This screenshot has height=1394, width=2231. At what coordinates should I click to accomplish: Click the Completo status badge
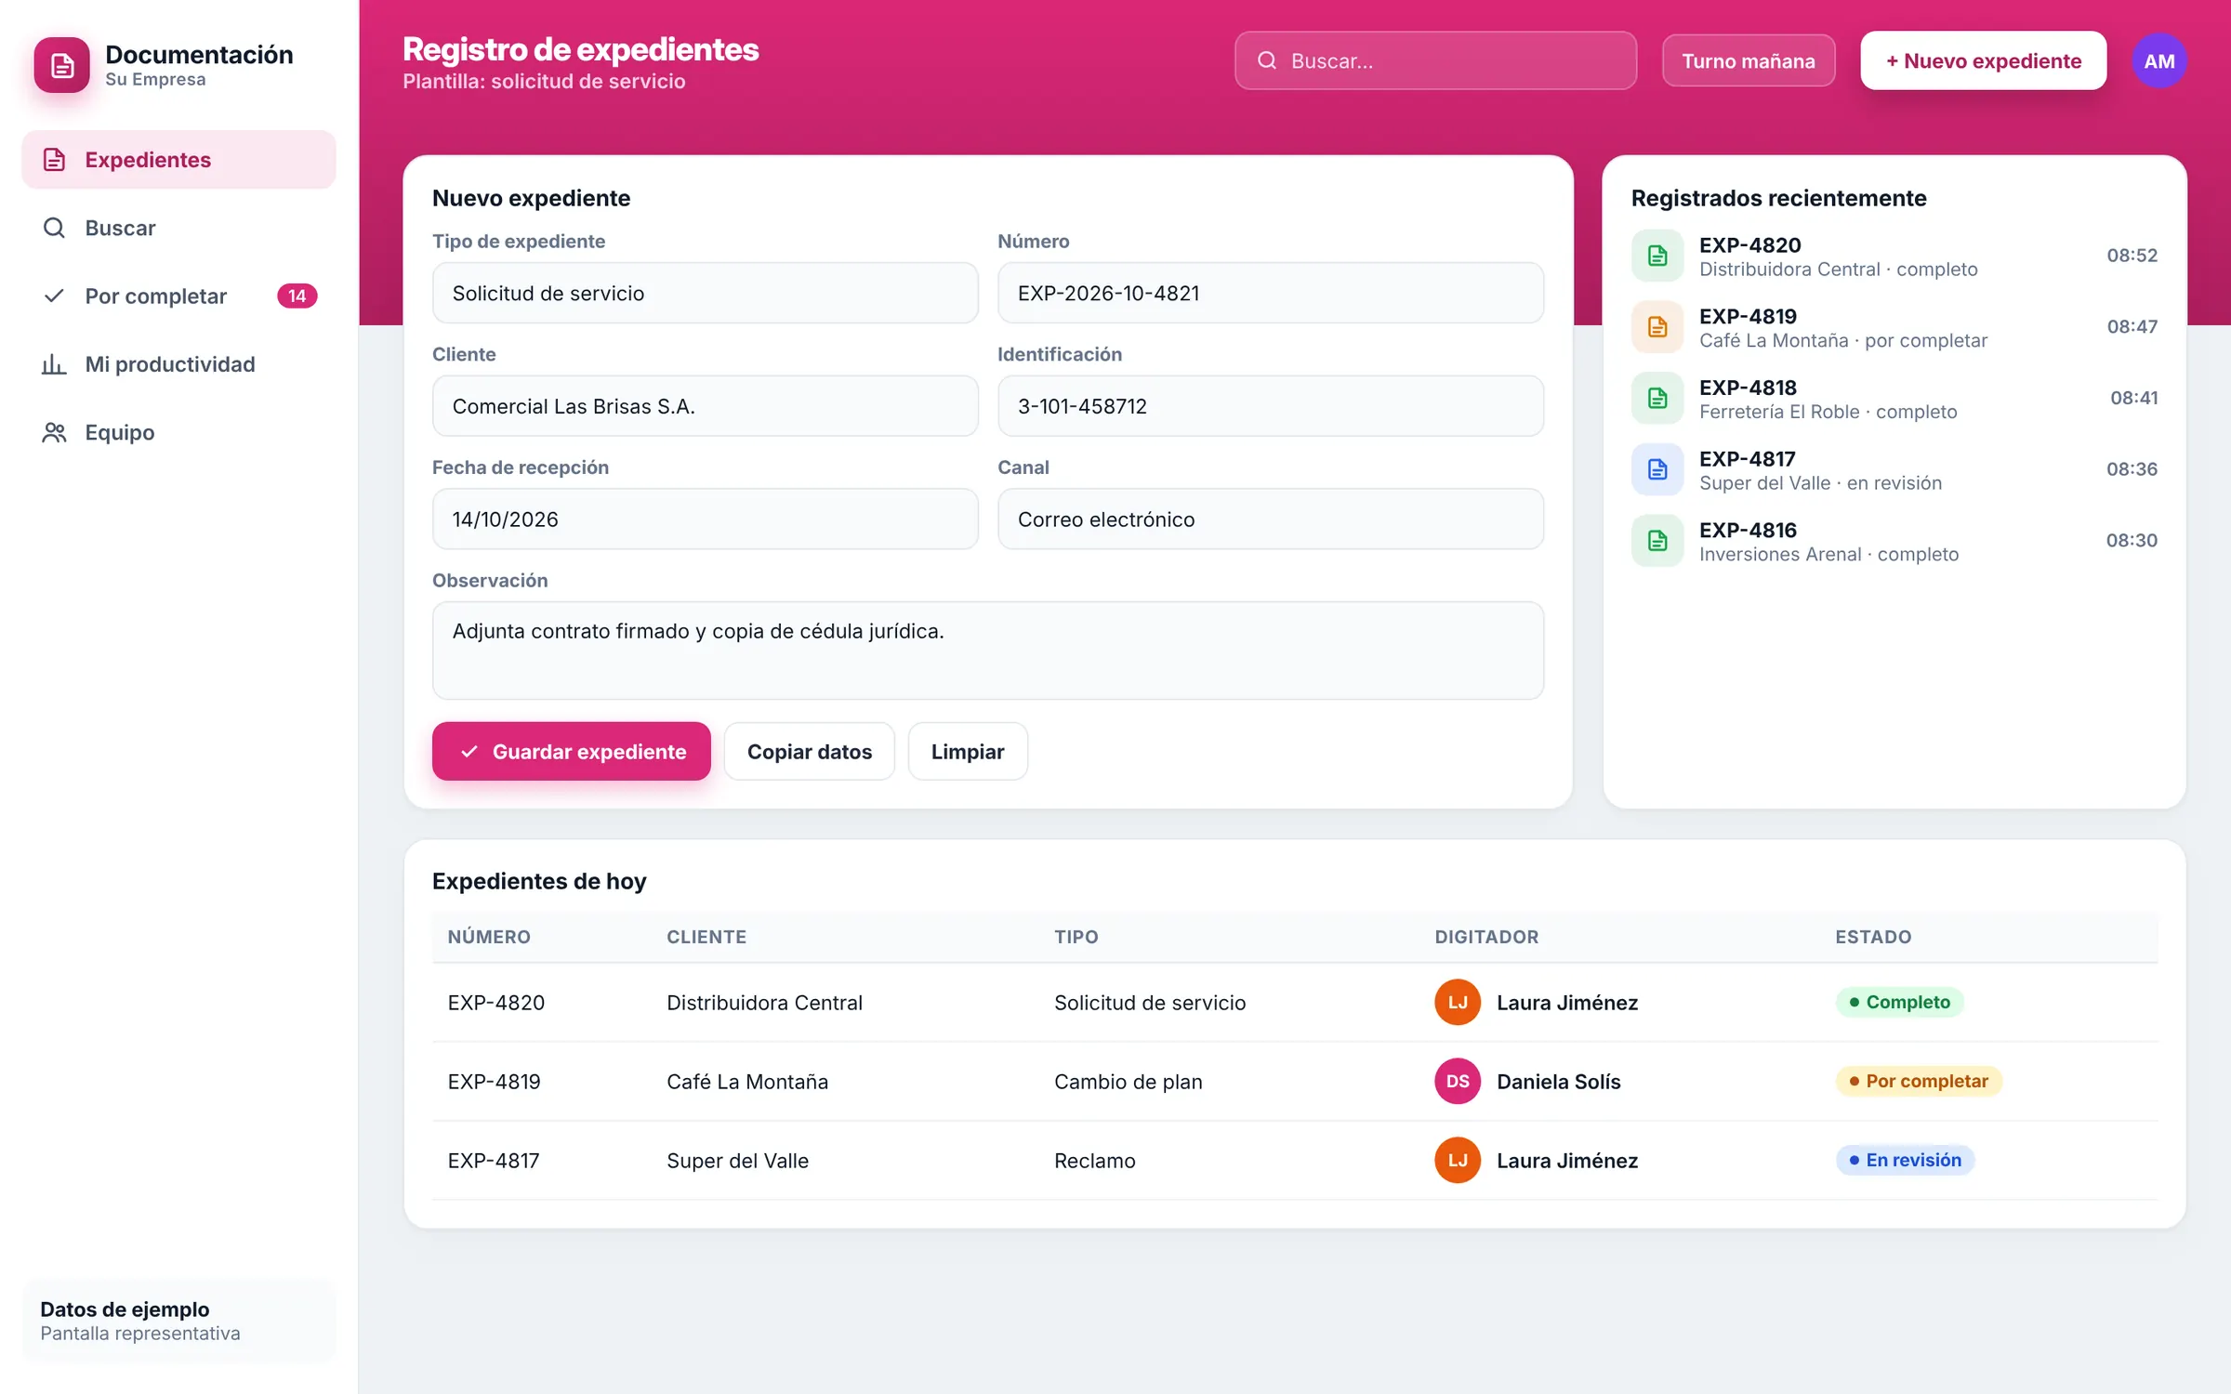(x=1899, y=1002)
